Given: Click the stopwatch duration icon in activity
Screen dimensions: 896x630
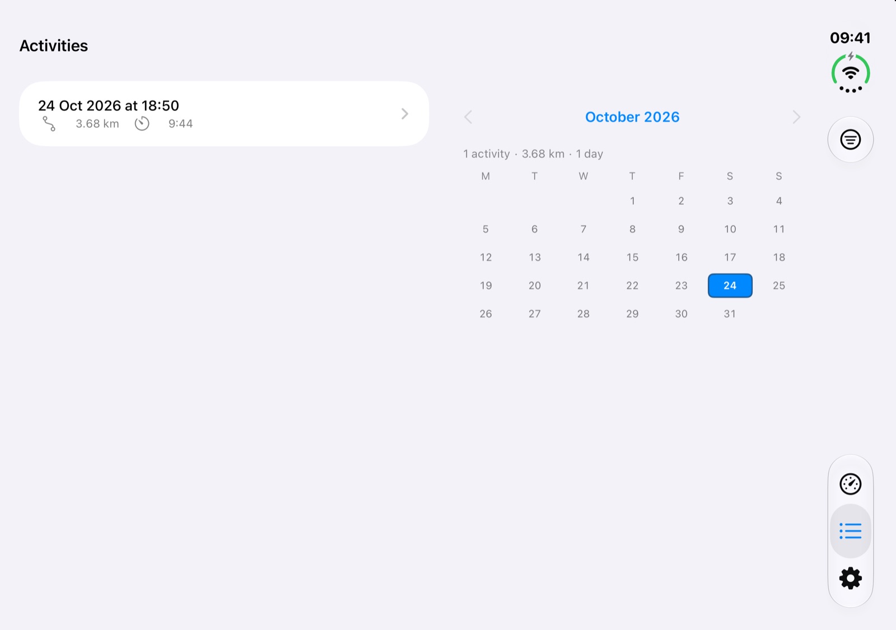Looking at the screenshot, I should pos(142,124).
